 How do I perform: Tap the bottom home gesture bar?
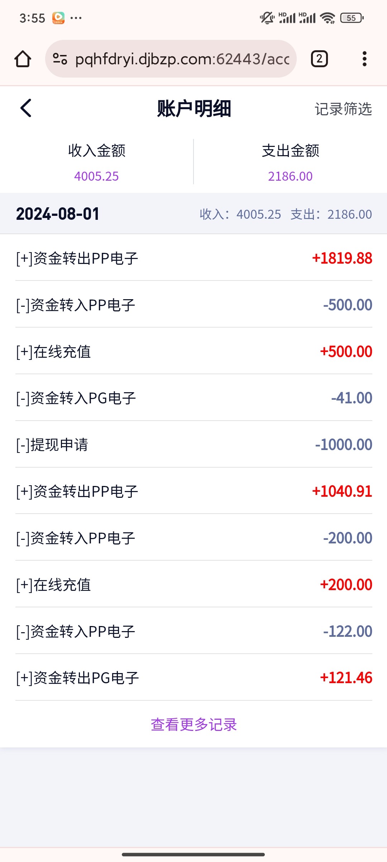tap(193, 854)
